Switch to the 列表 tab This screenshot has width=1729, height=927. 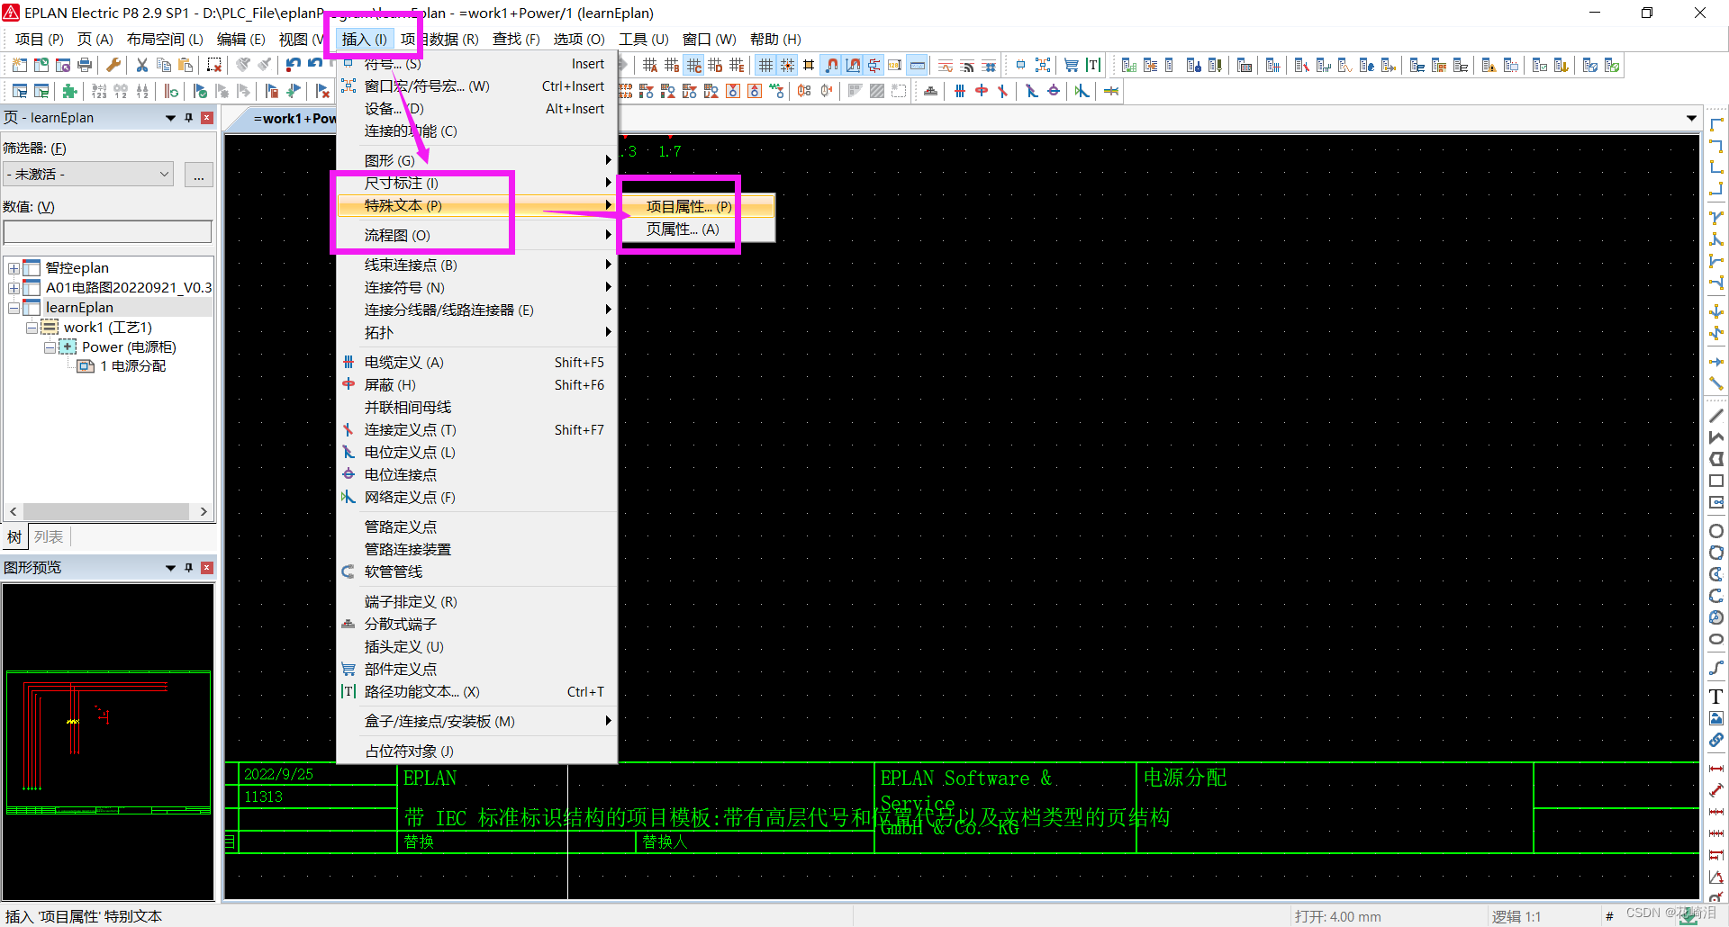pos(49,537)
